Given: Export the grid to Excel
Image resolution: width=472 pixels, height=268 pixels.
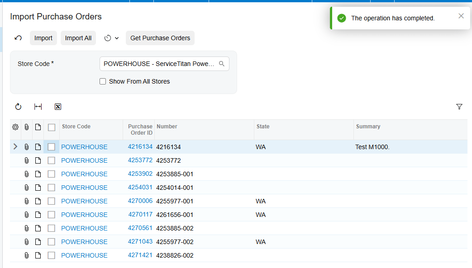Looking at the screenshot, I should coord(58,107).
